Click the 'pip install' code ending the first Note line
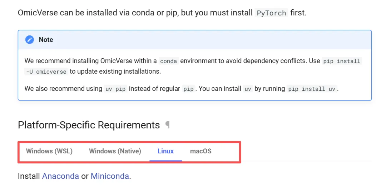The image size is (386, 192). pos(342,61)
